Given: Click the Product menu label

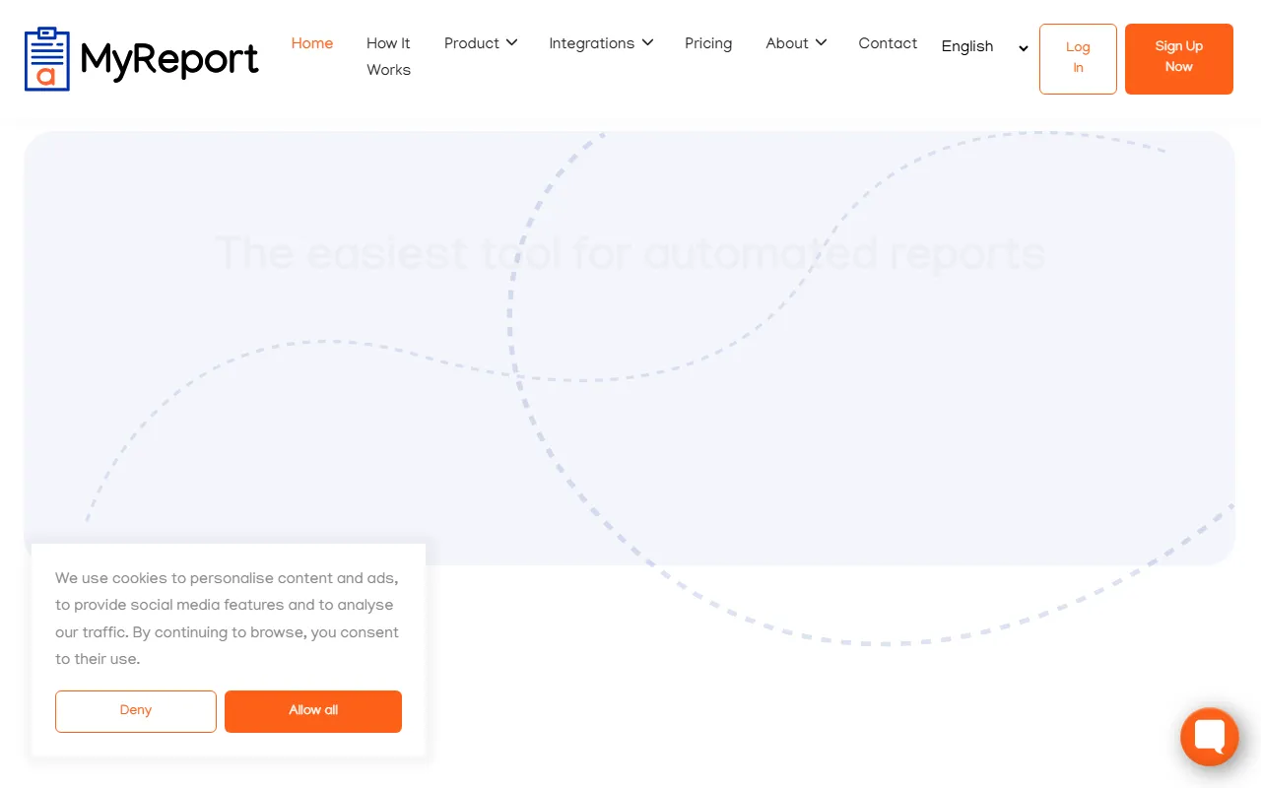Looking at the screenshot, I should coord(471,43).
